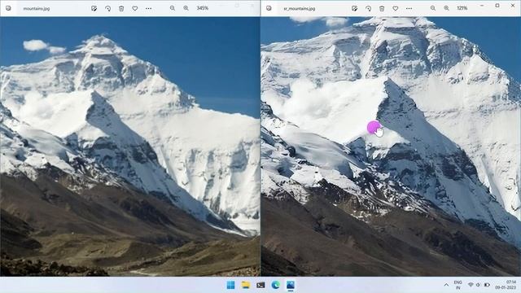
Task: Click the Photos app taskbar icon
Action: (291, 285)
